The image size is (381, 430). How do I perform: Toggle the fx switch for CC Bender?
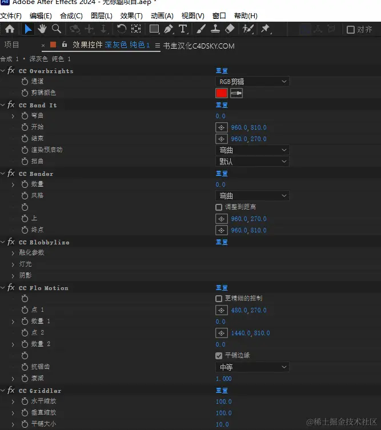click(11, 174)
